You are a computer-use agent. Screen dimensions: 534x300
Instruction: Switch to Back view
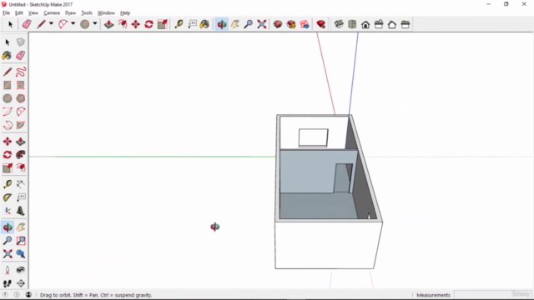(392, 24)
